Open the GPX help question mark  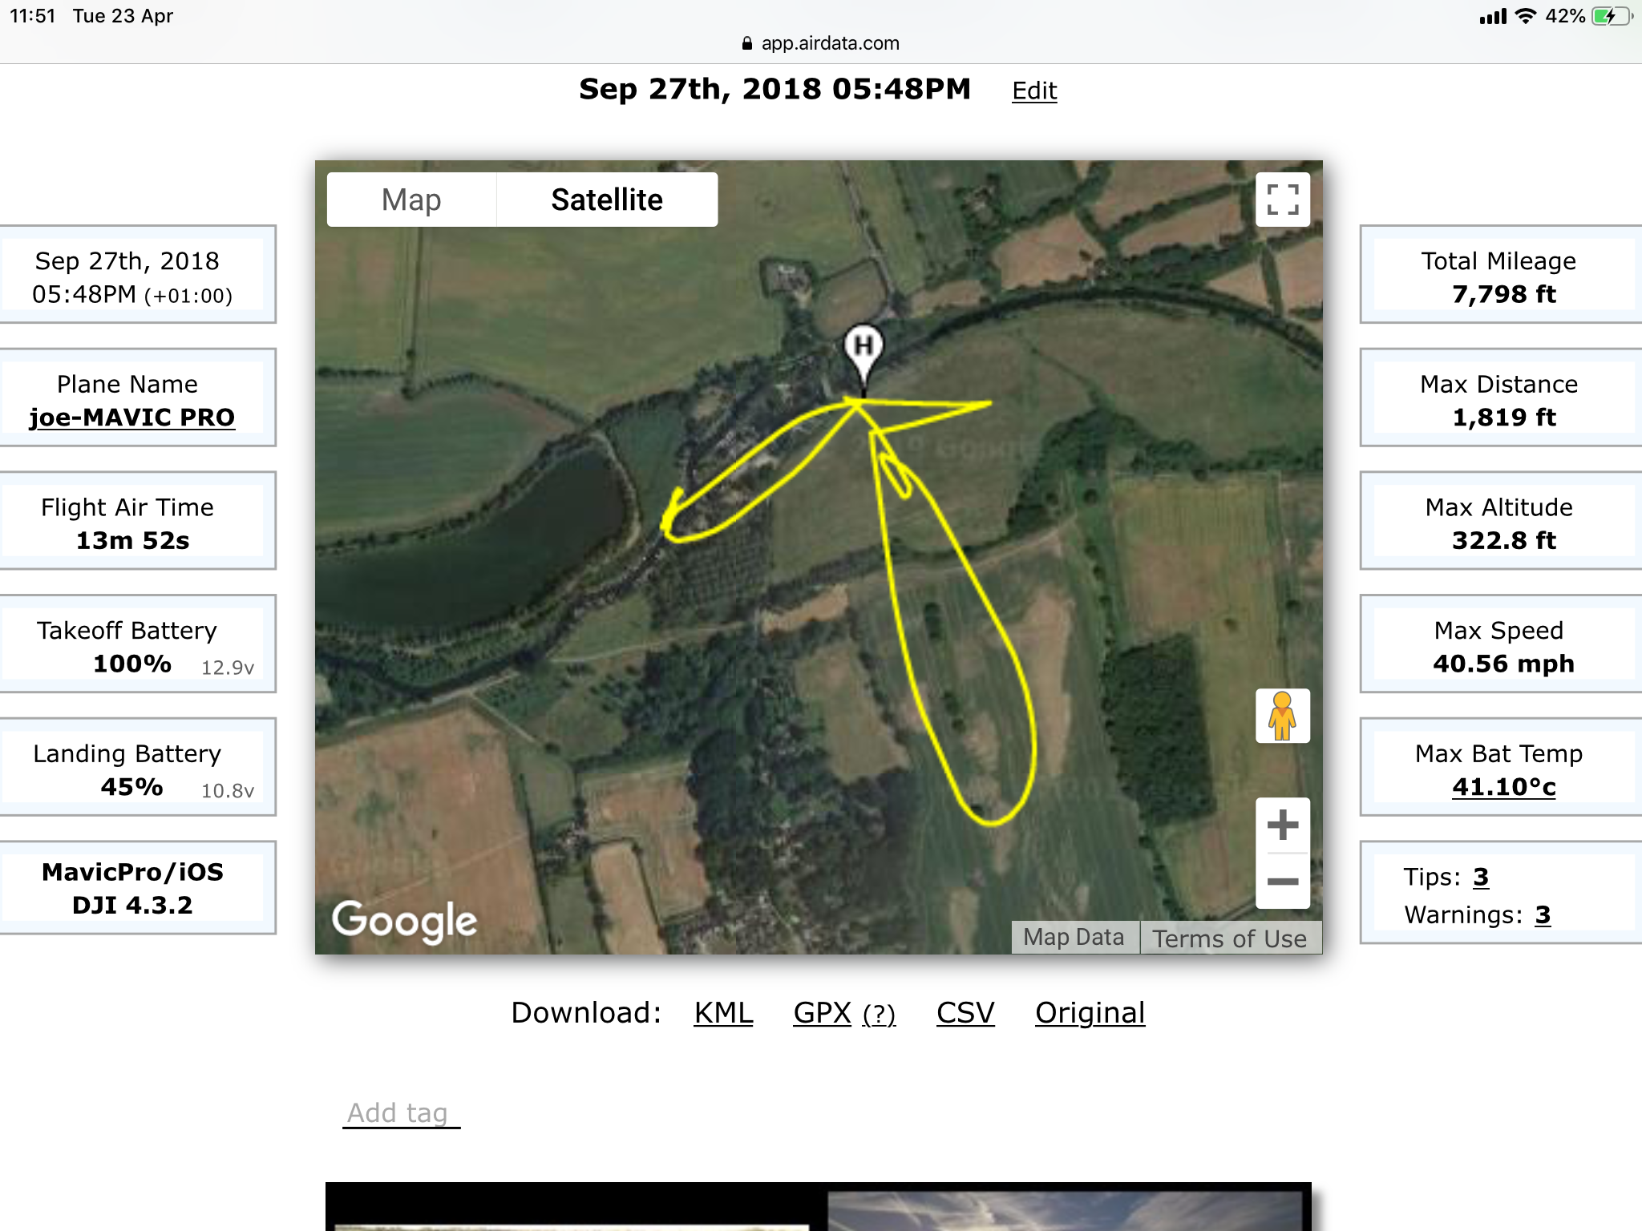[x=879, y=1015]
